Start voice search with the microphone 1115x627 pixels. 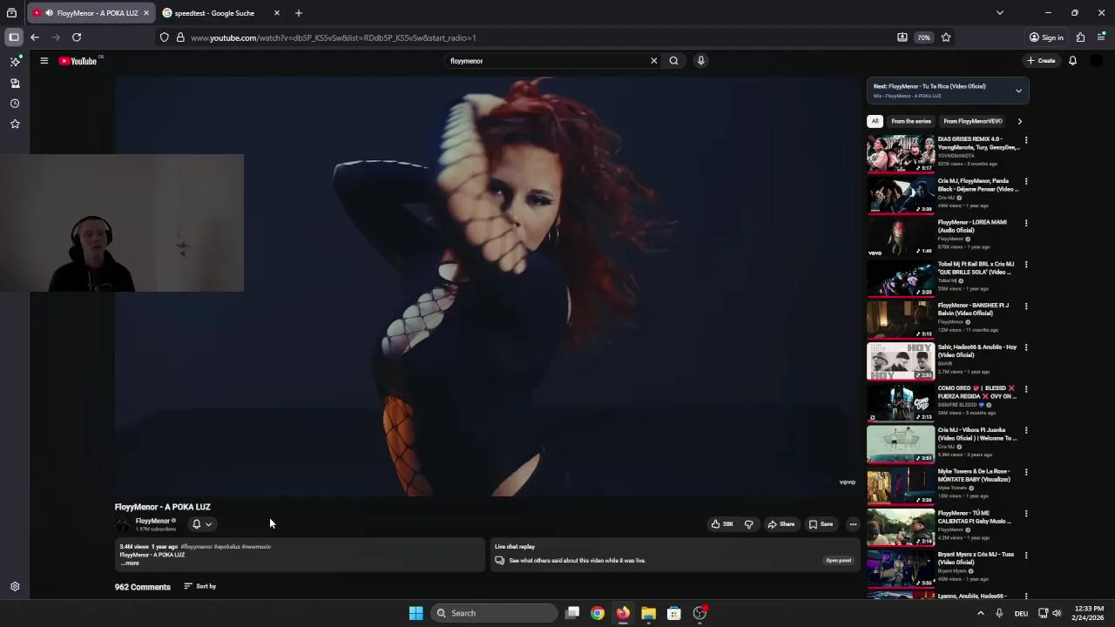[700, 61]
